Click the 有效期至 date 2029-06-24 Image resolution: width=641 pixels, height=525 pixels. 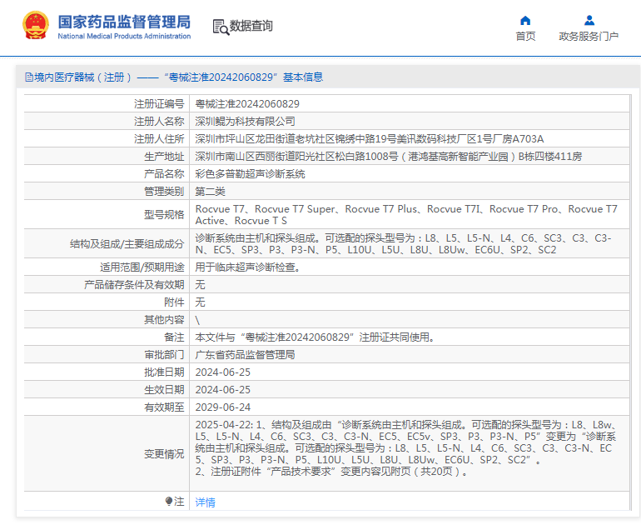[x=222, y=407]
